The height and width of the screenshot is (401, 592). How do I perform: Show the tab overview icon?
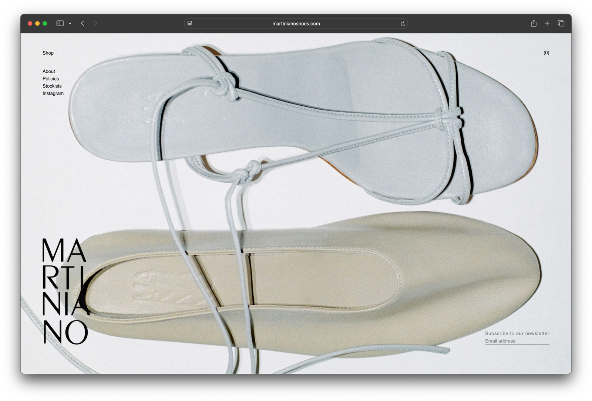(561, 23)
